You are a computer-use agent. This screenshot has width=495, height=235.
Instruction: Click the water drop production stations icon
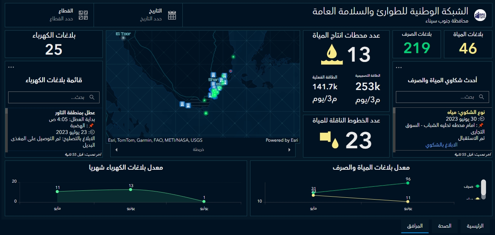click(x=331, y=54)
